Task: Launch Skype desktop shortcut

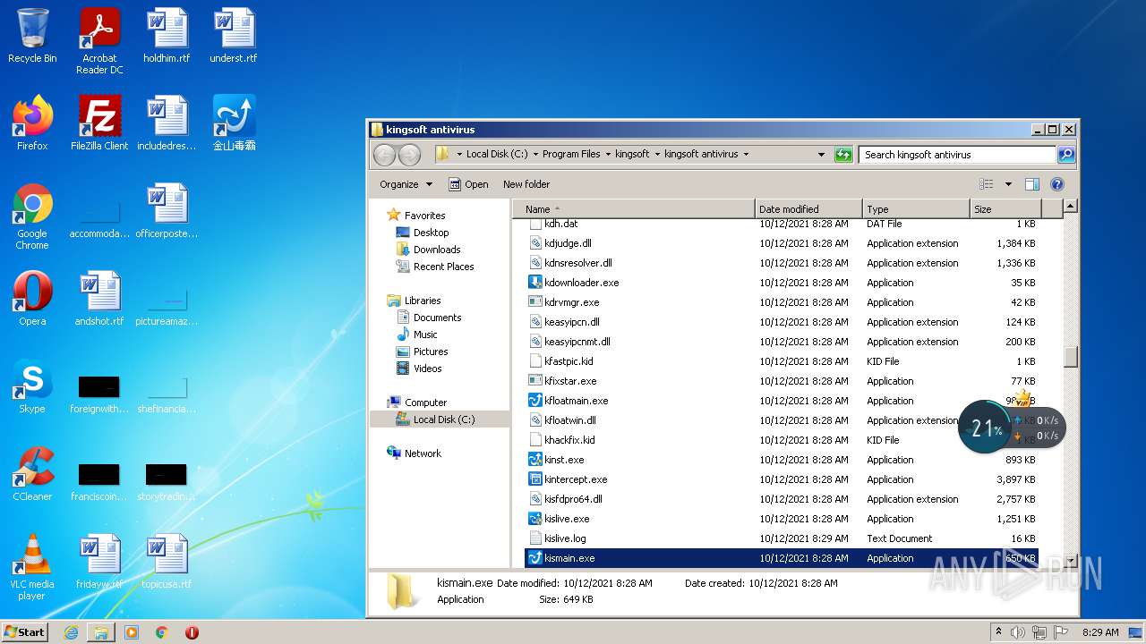Action: coord(32,386)
